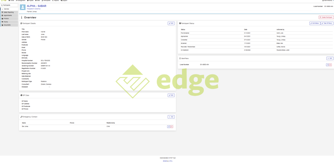
Task: Click the Identifiers header icon
Action: coord(180,58)
